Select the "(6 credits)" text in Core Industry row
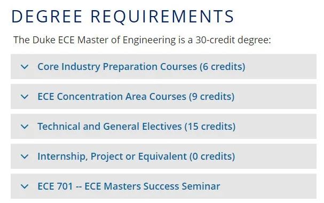Image resolution: width=324 pixels, height=203 pixels. click(223, 67)
